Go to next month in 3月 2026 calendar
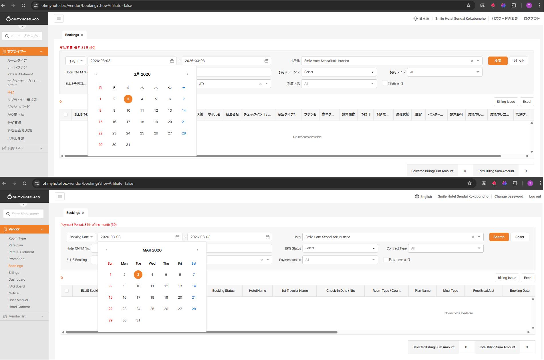 (x=188, y=74)
